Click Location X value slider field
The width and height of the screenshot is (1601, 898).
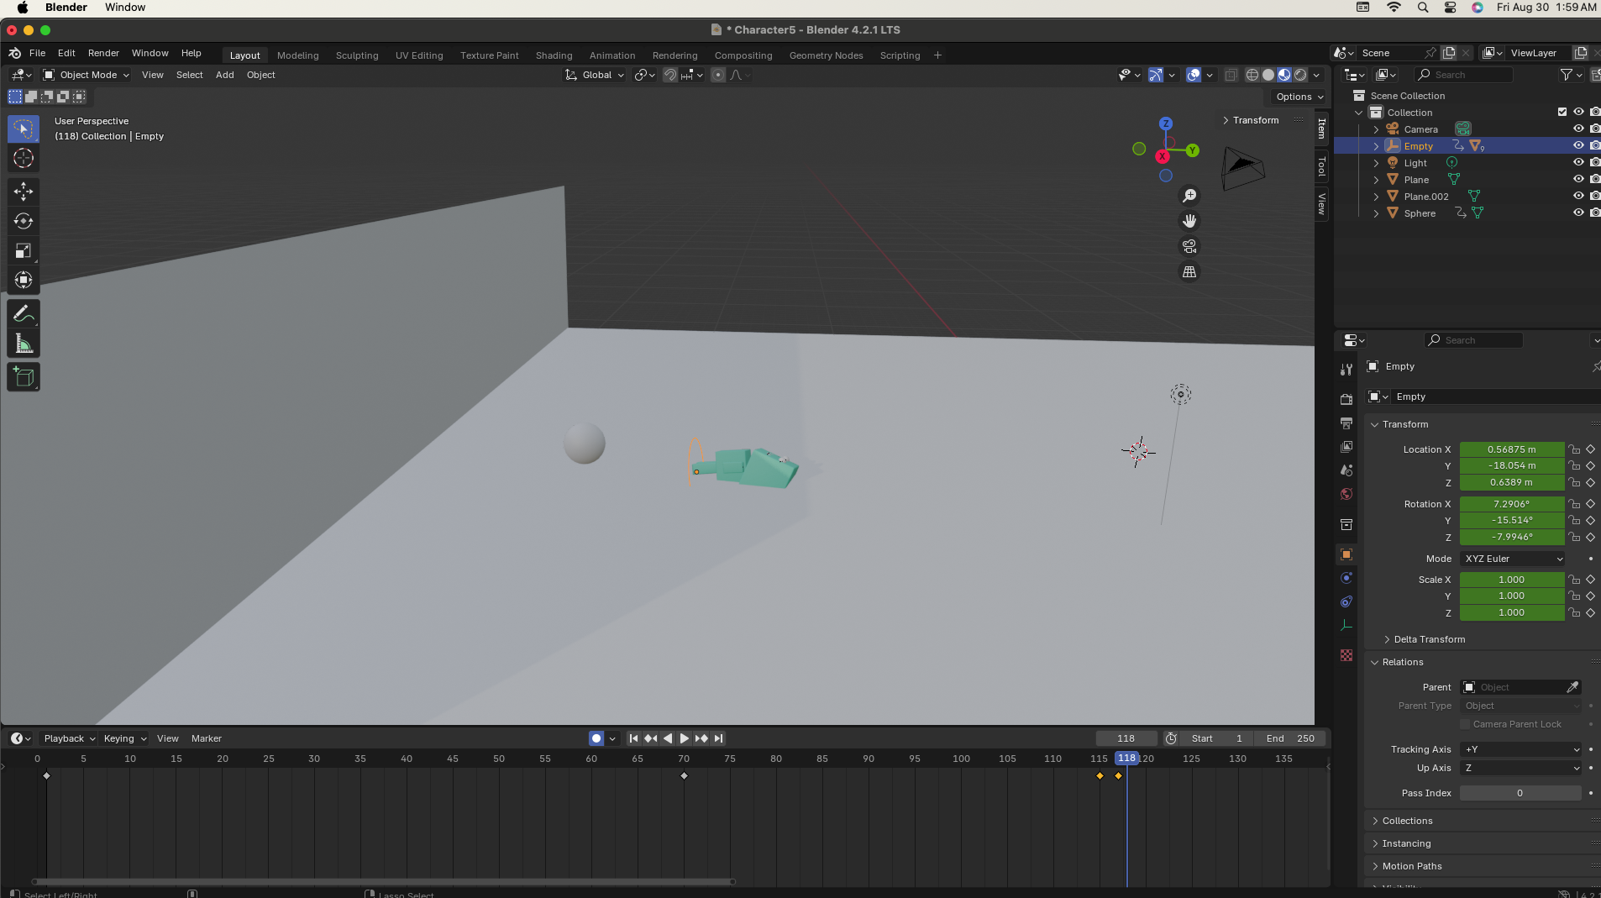coord(1512,449)
